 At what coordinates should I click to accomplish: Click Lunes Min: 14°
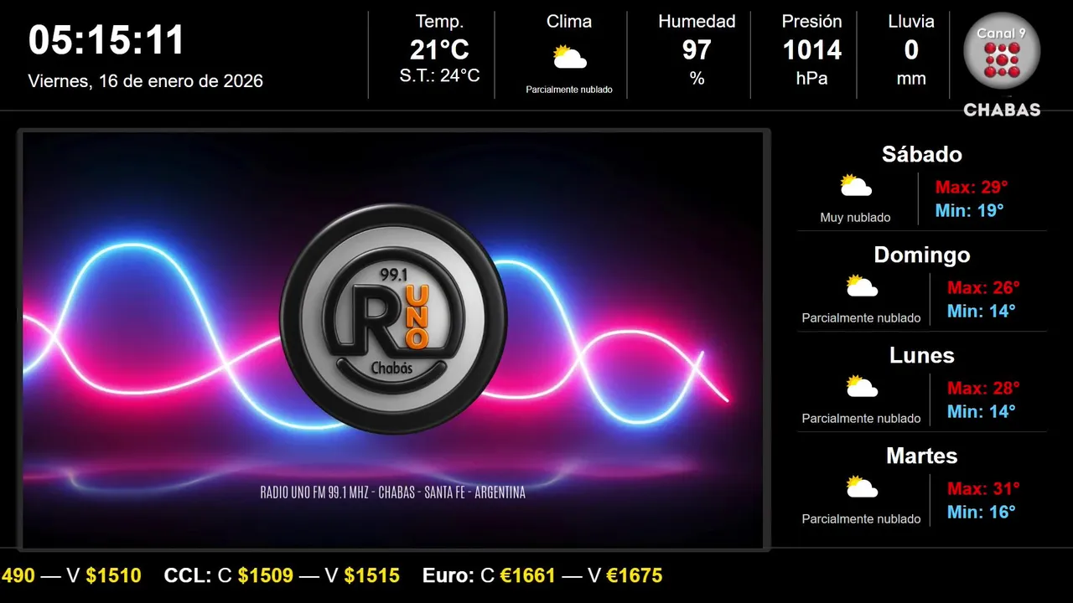click(981, 412)
